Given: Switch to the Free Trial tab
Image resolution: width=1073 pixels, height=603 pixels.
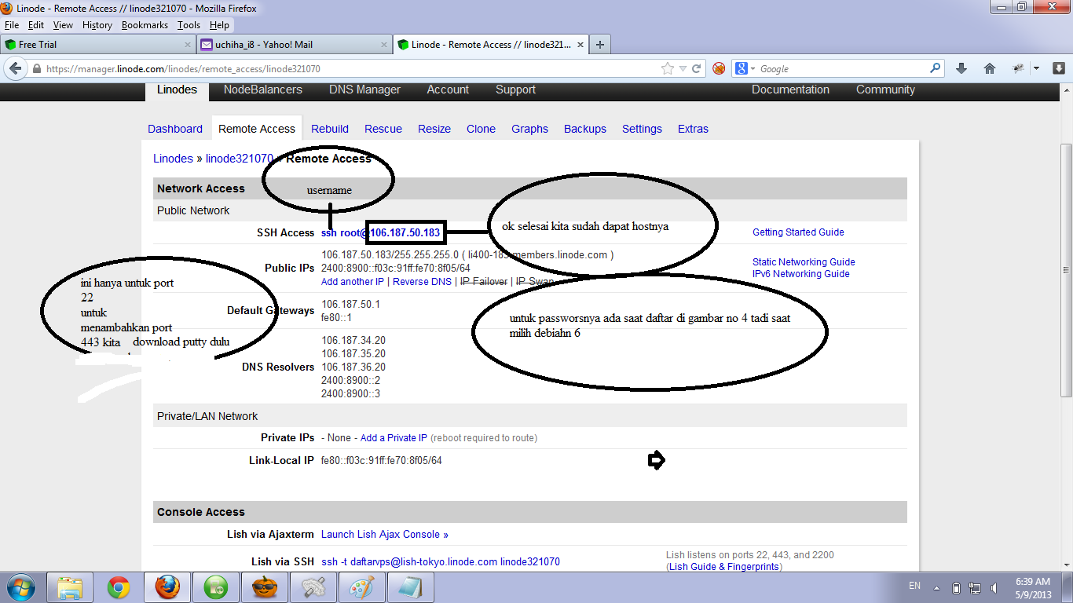Looking at the screenshot, I should (97, 45).
